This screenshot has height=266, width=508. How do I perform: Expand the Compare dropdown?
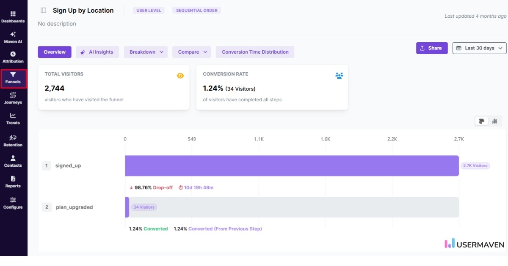tap(191, 52)
